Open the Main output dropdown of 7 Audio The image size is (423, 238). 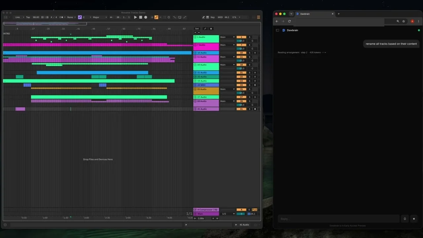pyautogui.click(x=227, y=45)
